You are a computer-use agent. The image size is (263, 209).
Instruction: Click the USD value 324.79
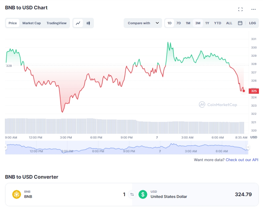[x=243, y=194]
